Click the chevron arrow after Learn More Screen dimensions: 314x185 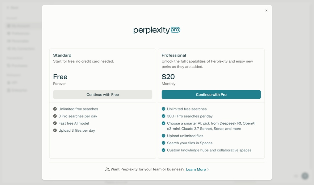pos(208,170)
